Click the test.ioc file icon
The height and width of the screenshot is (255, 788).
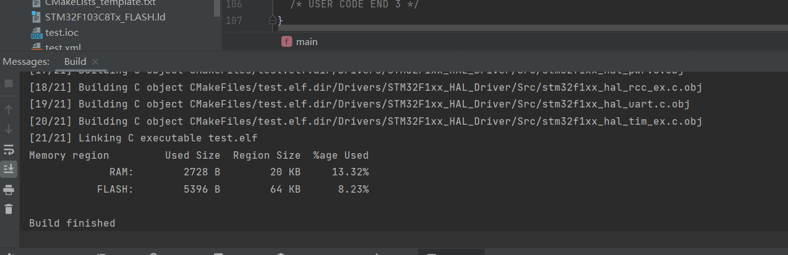coord(36,33)
